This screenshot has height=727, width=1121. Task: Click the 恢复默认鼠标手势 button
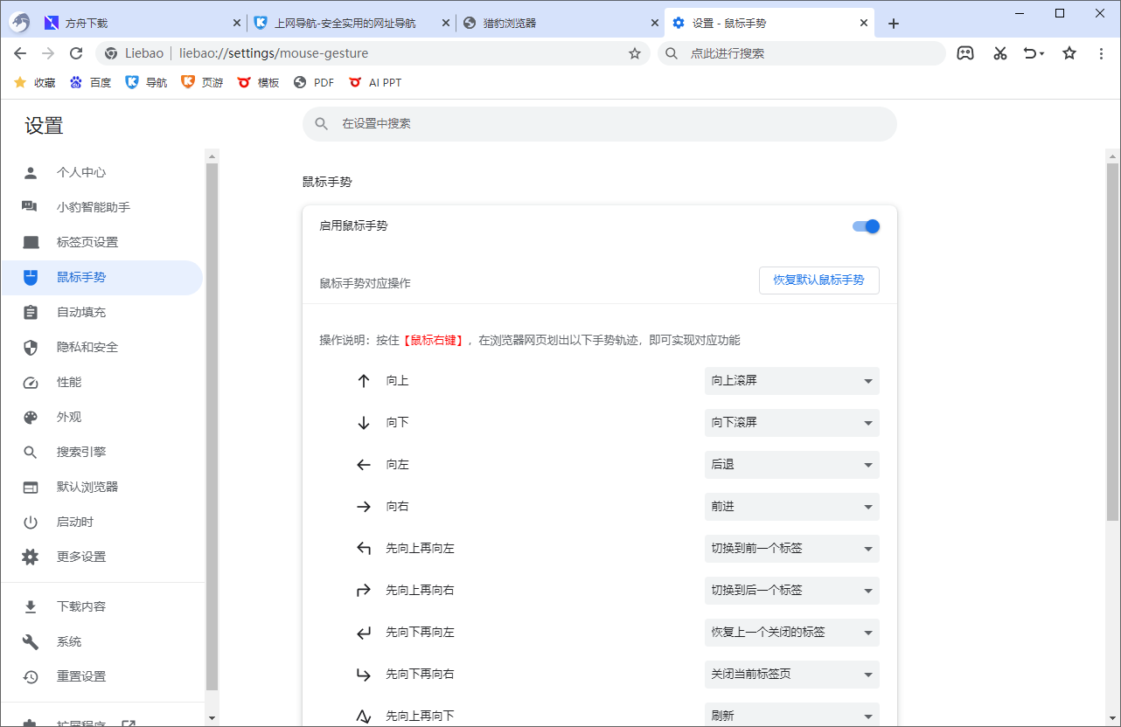tap(818, 280)
